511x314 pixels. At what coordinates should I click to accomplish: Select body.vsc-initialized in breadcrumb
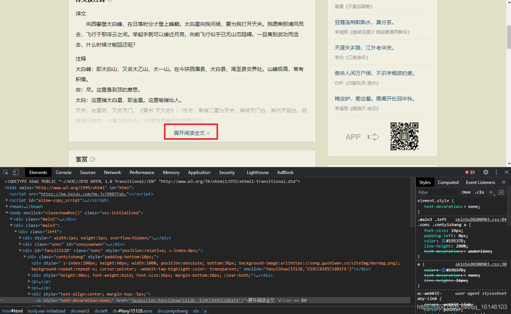coord(46,311)
